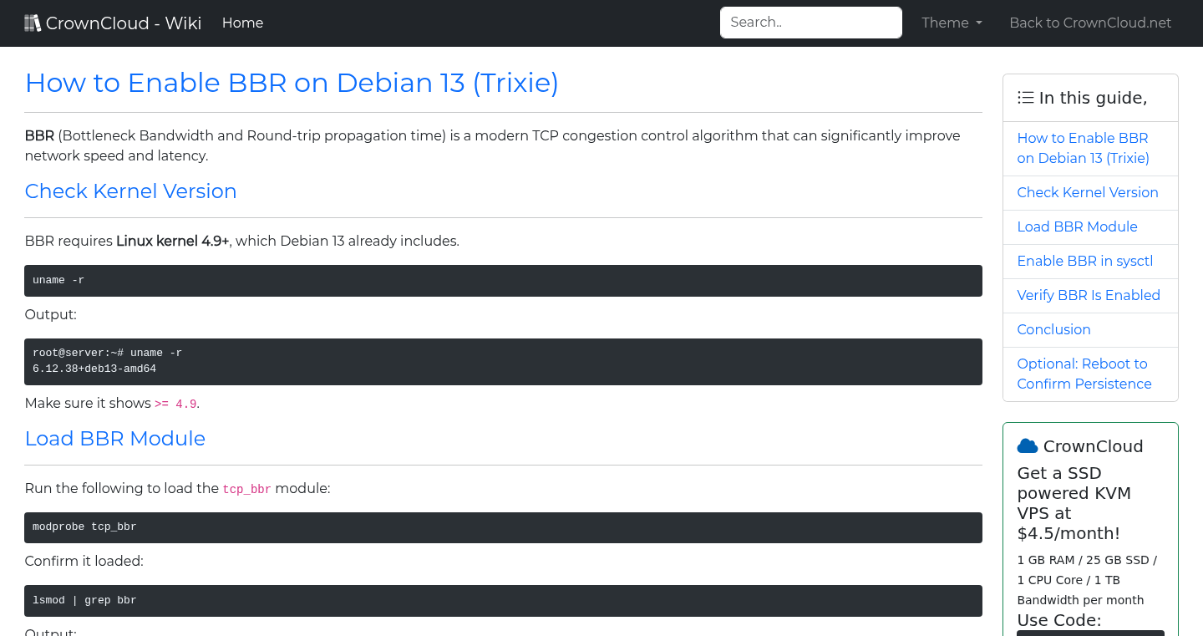Open "Load BBR Module" from the guide contents
This screenshot has width=1203, height=636.
tap(1077, 226)
